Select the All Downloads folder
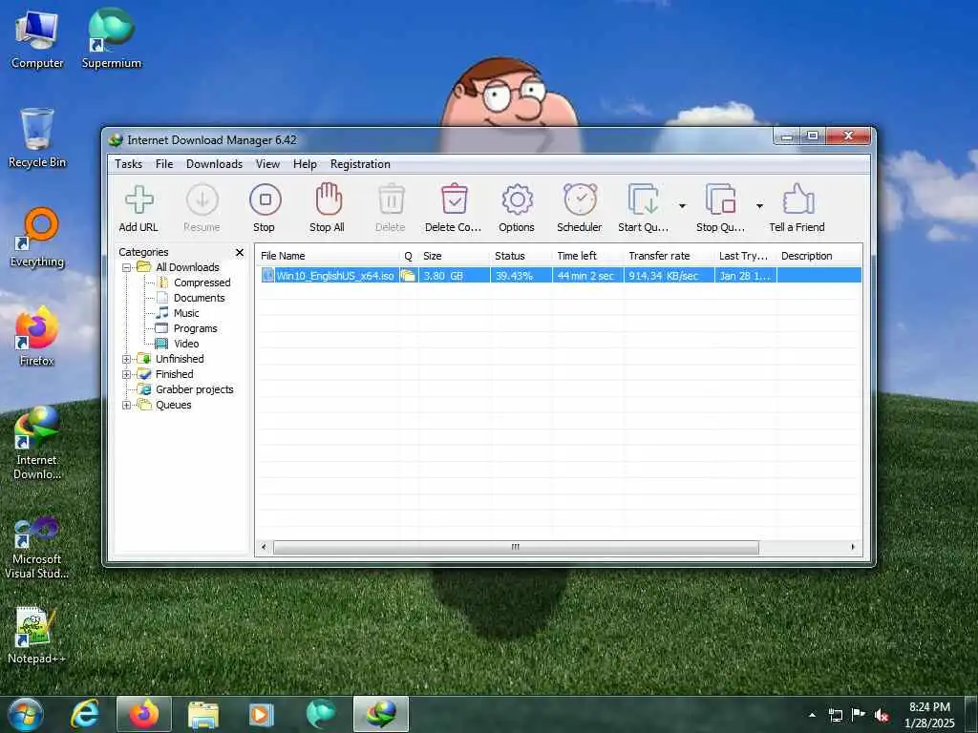The height and width of the screenshot is (733, 978). pos(187,267)
